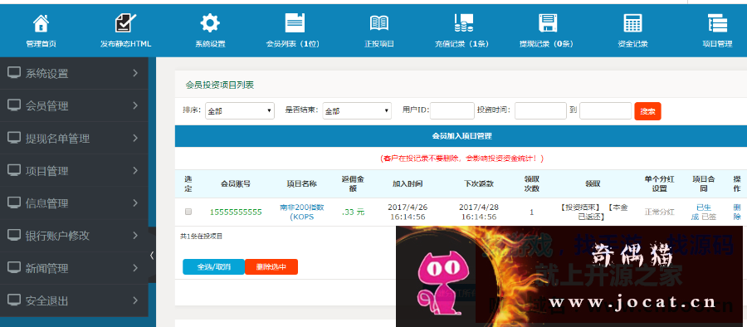Click monitor icon beside 提现名单管理
The height and width of the screenshot is (327, 747).
coord(14,138)
